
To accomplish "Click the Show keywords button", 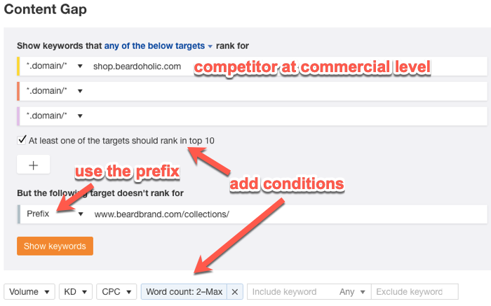I will (x=55, y=246).
